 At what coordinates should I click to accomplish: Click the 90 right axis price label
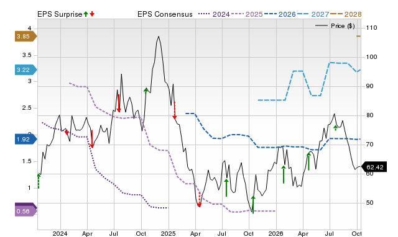pyautogui.click(x=370, y=86)
